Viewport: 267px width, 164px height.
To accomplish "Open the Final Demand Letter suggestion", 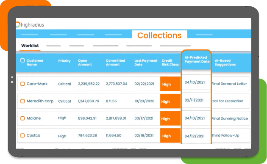I will pos(229,84).
